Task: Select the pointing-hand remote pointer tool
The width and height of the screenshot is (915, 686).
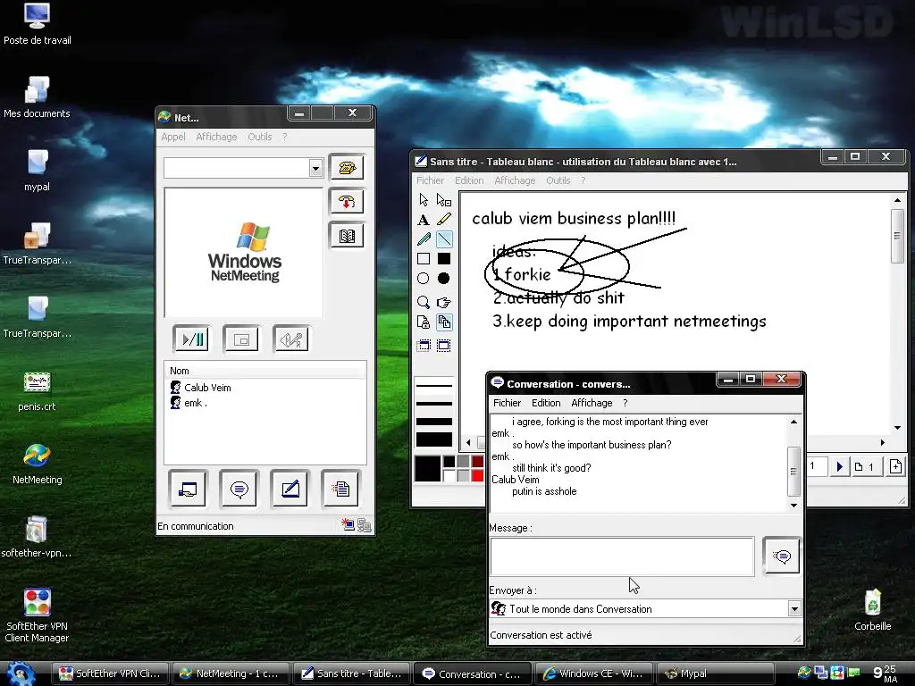Action: pyautogui.click(x=444, y=302)
